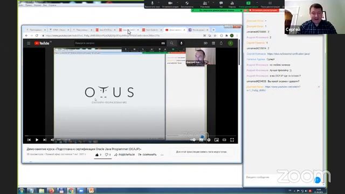
Task: Open the Zoom Participants panel icon
Action: tap(205, 3)
